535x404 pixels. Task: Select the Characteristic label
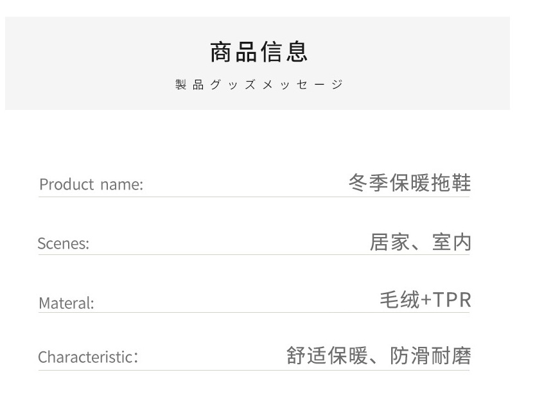click(x=88, y=357)
